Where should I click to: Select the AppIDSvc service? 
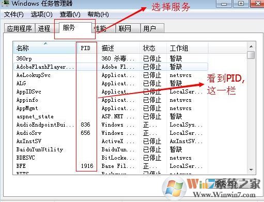pyautogui.click(x=28, y=91)
